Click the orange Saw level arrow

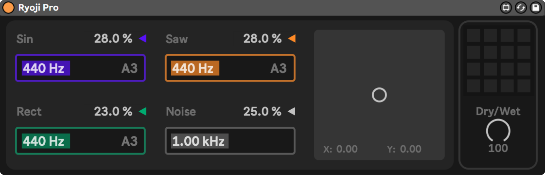tap(292, 38)
